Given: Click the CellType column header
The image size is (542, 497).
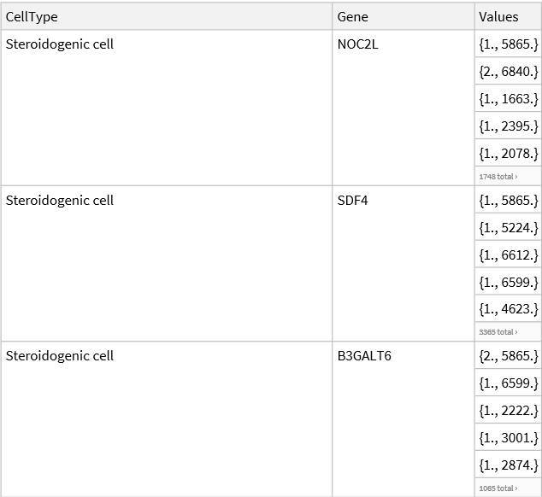Looking at the screenshot, I should point(32,17).
